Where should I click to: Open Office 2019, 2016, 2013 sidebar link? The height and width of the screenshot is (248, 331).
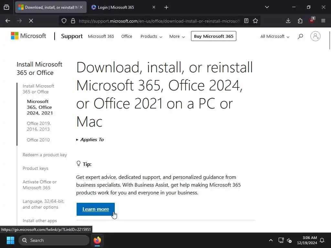tap(39, 126)
